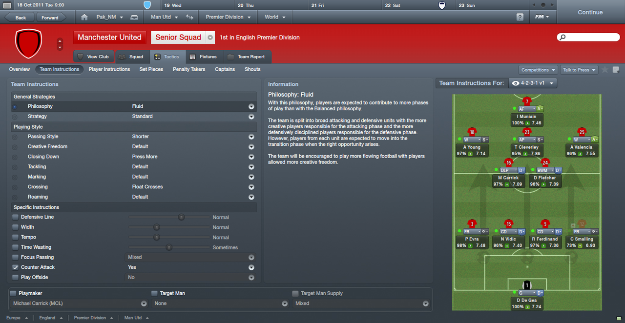Select D De Gea goalkeeper shirt icon
Viewport: 625px width, 323px height.
[527, 285]
